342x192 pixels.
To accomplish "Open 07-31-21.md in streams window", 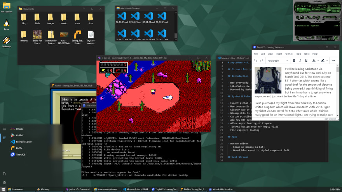I will pos(148,17).
